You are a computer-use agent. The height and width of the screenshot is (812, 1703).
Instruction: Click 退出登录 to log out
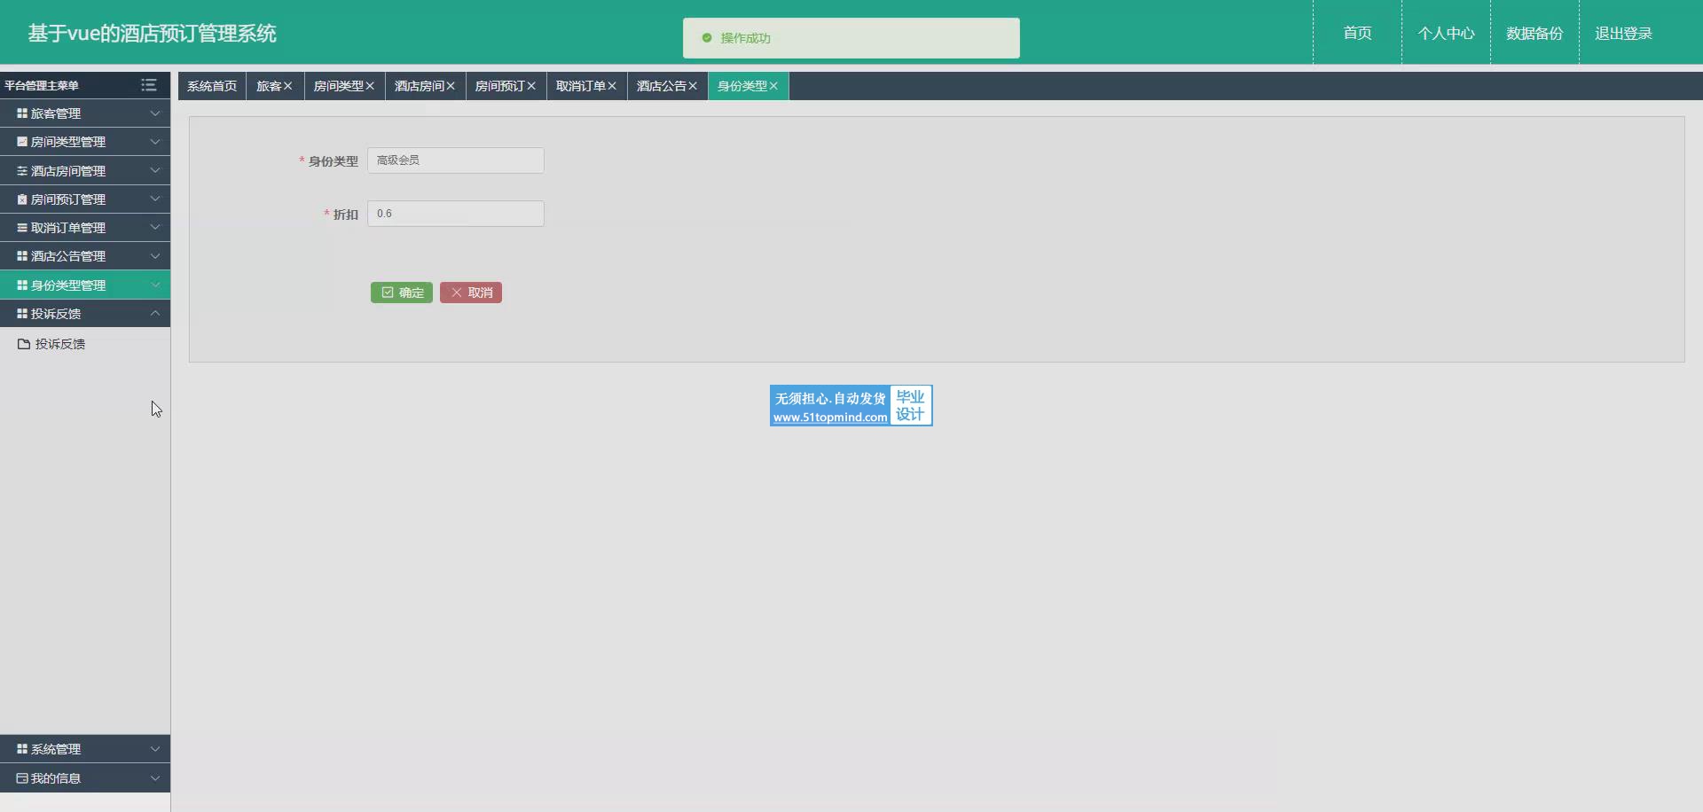pyautogui.click(x=1623, y=33)
